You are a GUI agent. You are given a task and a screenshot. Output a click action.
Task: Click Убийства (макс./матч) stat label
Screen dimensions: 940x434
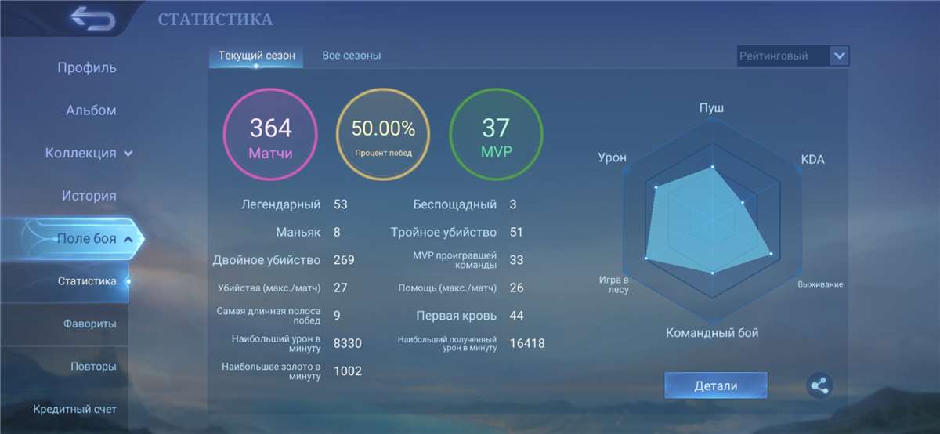pos(269,288)
